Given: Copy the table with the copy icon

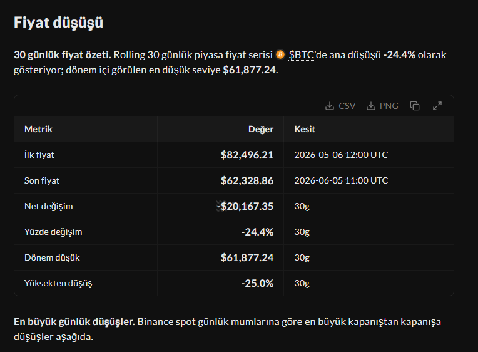Looking at the screenshot, I should click(415, 106).
